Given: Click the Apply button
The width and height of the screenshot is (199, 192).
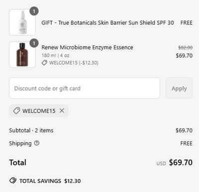Looking at the screenshot, I should 179,88.
